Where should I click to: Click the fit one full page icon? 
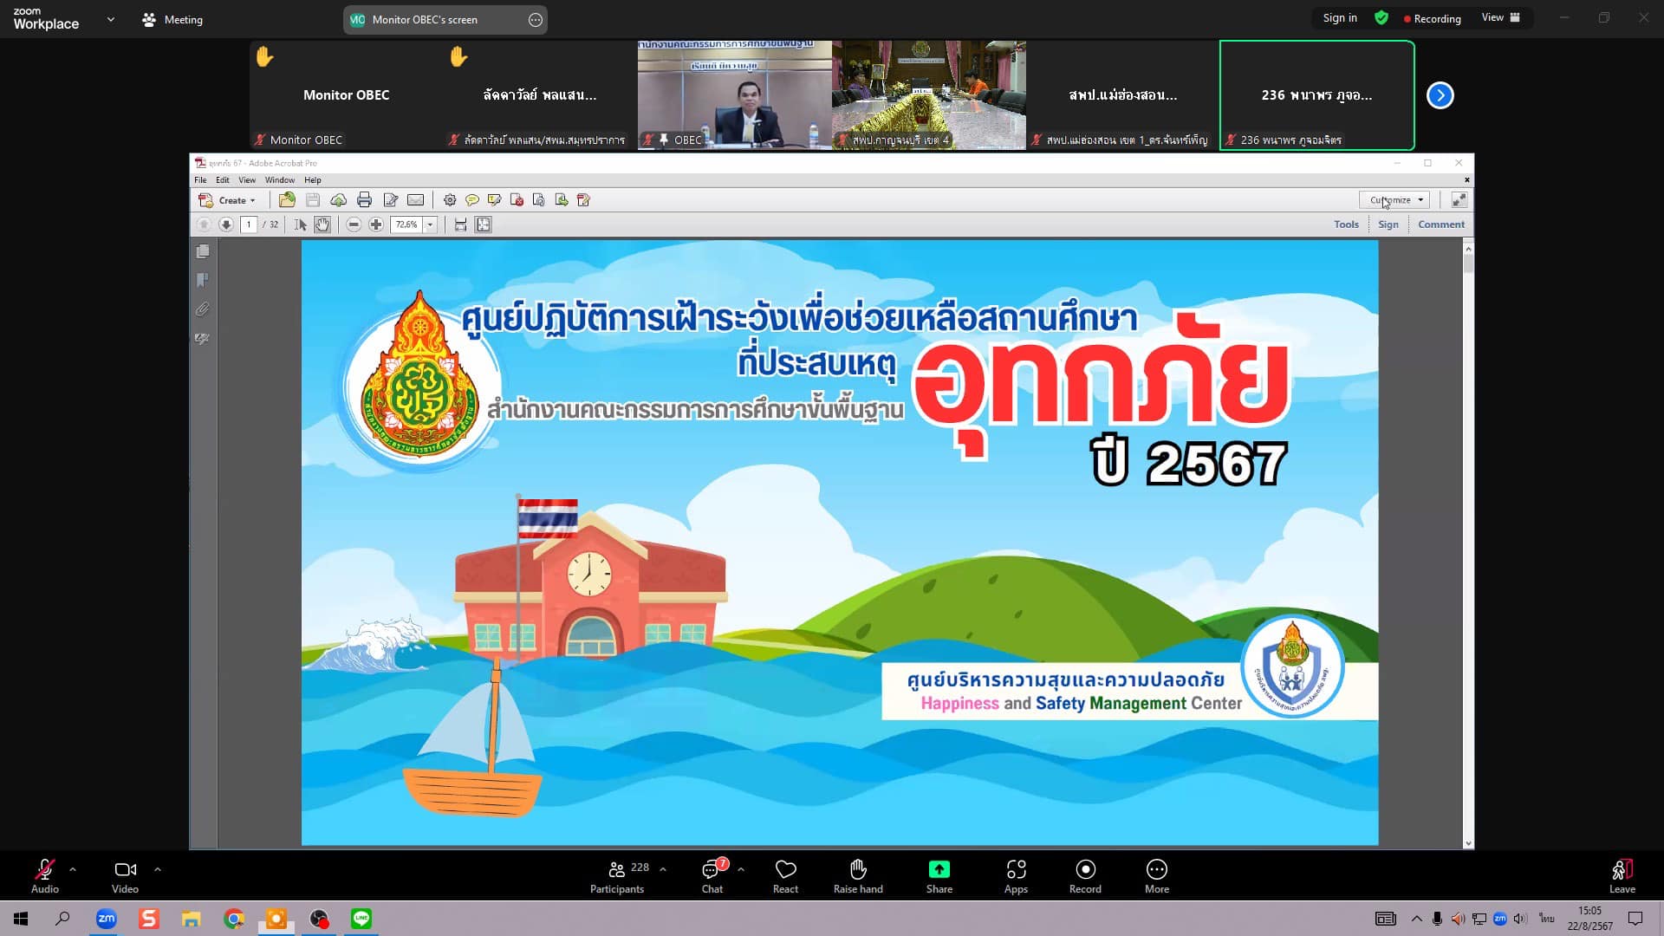(x=484, y=224)
